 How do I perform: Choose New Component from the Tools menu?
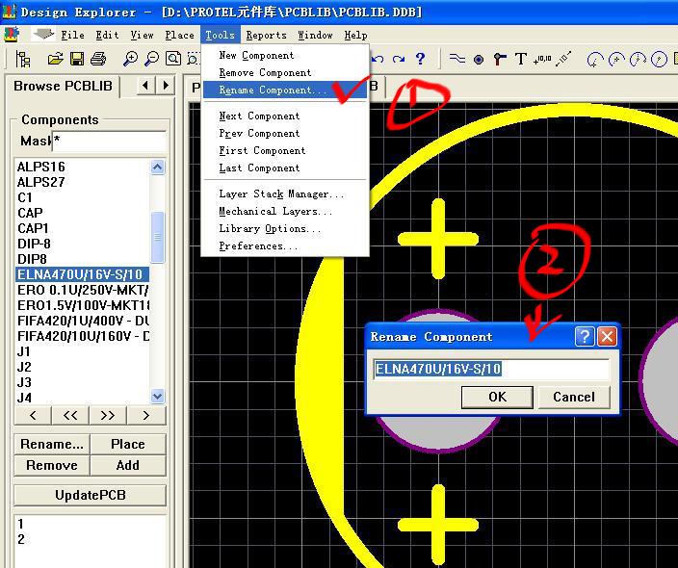(x=285, y=55)
